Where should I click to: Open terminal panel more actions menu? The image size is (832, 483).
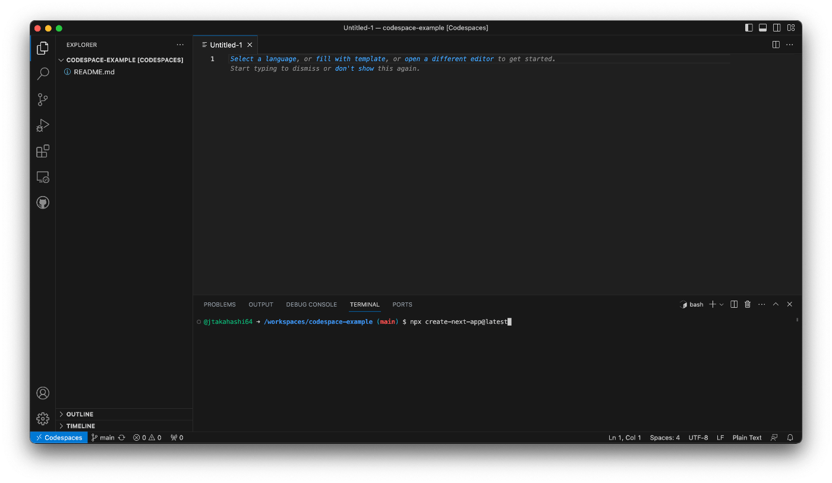pos(762,304)
